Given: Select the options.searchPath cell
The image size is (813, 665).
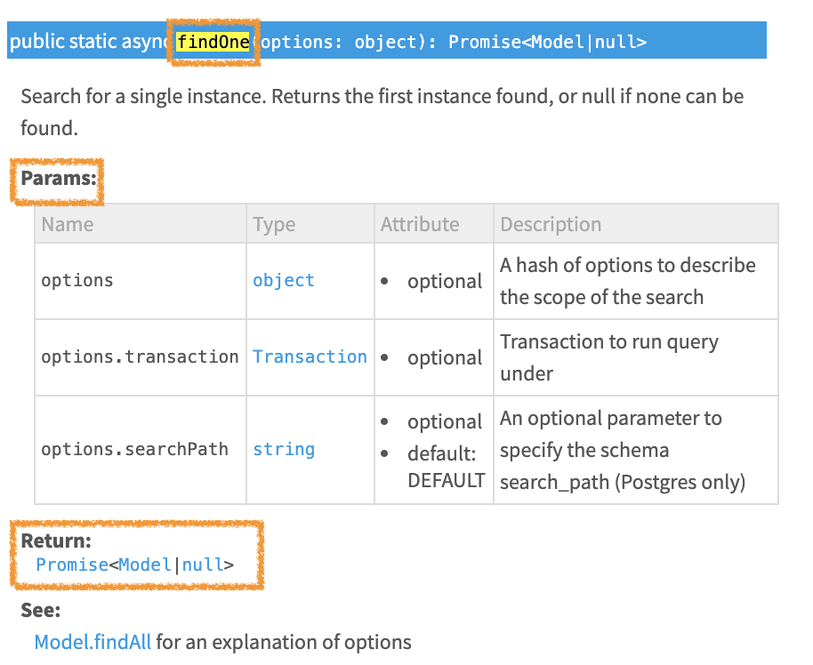Looking at the screenshot, I should coord(140,449).
